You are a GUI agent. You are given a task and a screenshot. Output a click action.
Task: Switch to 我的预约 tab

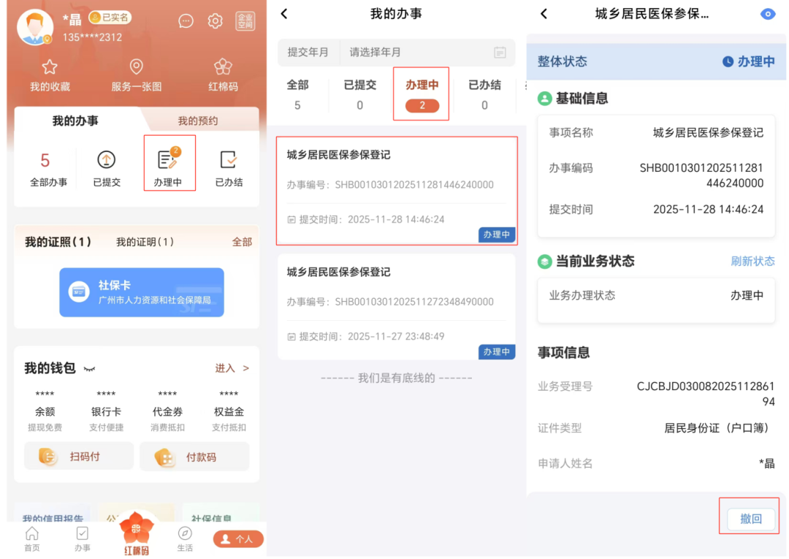(x=198, y=121)
